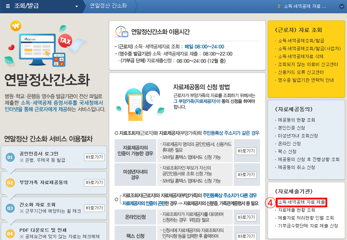
Task: Open 미성년자녀 조회신청 link
Action: (x=298, y=136)
